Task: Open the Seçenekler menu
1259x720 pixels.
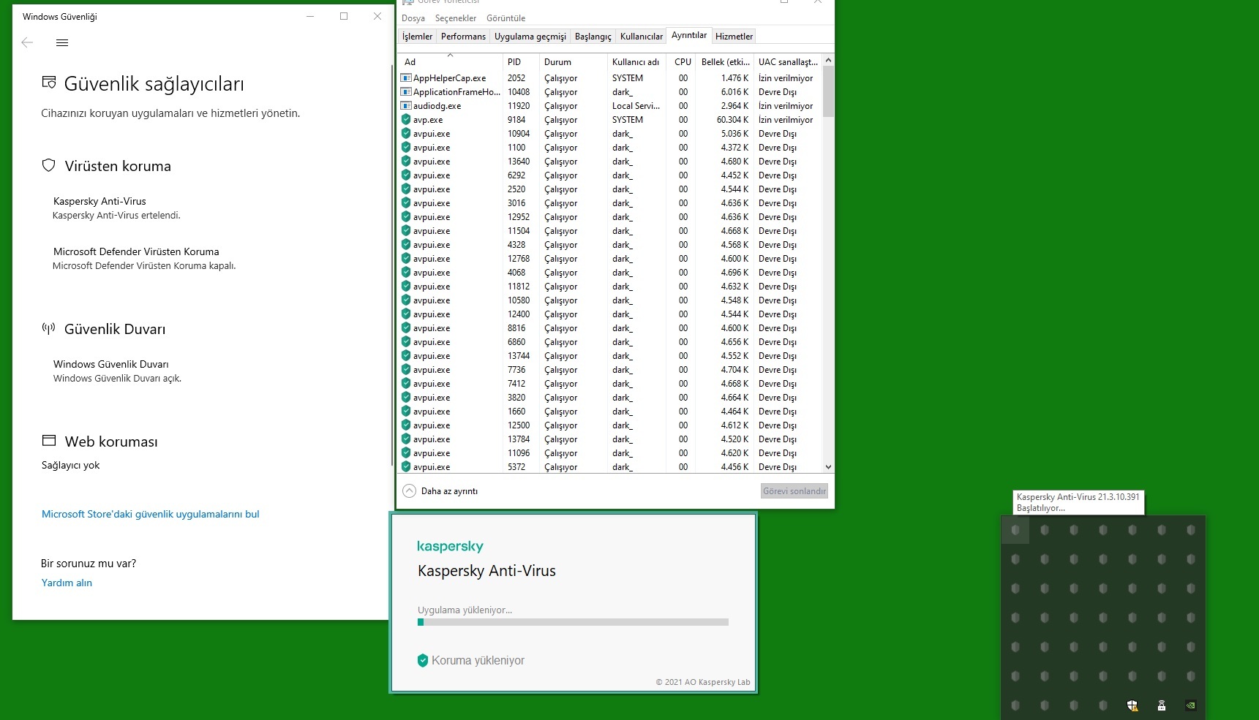Action: point(455,18)
